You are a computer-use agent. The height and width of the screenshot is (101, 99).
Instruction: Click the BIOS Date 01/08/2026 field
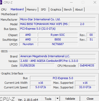coord(37,65)
